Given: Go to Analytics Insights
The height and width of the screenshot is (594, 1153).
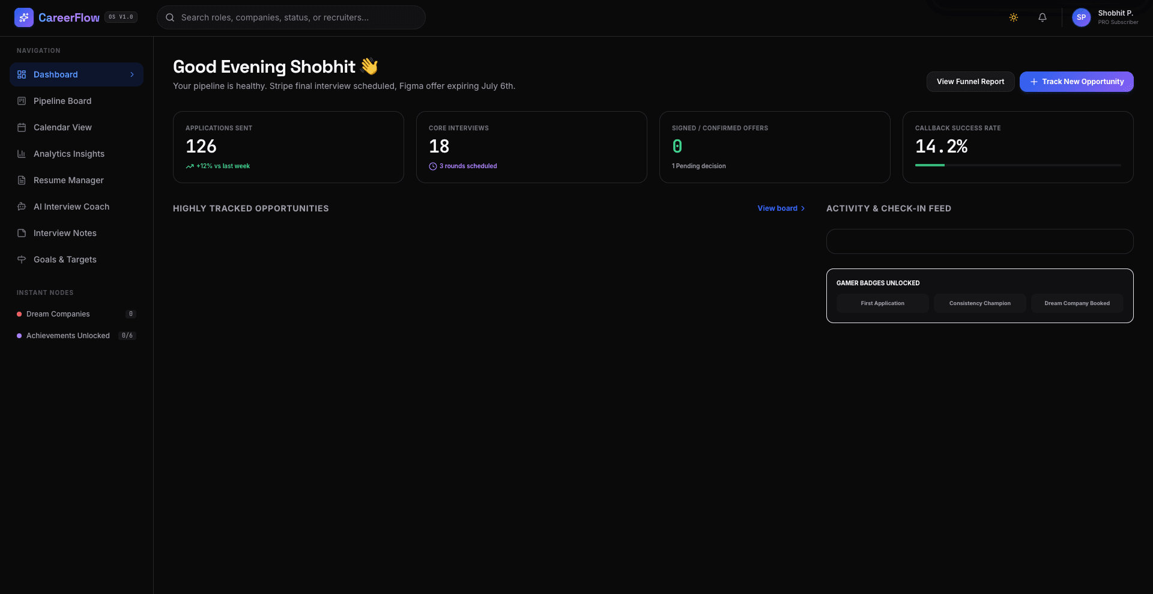Looking at the screenshot, I should pyautogui.click(x=76, y=154).
